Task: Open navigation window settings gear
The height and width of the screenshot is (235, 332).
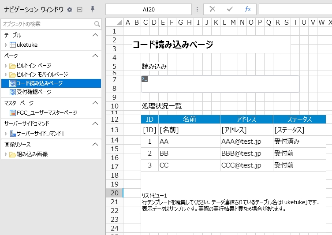Action: point(70,9)
